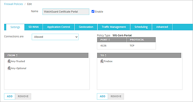This screenshot has height=102, width=193.
Task: Sort the PORT column using its arrows
Action: click(x=109, y=40)
